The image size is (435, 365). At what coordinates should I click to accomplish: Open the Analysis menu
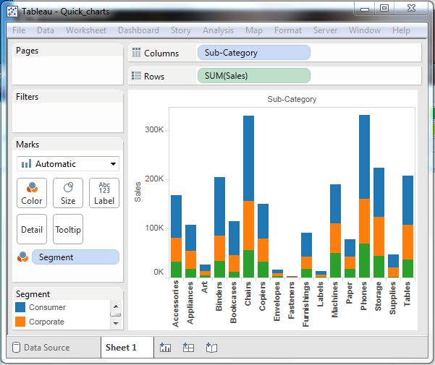click(x=218, y=30)
